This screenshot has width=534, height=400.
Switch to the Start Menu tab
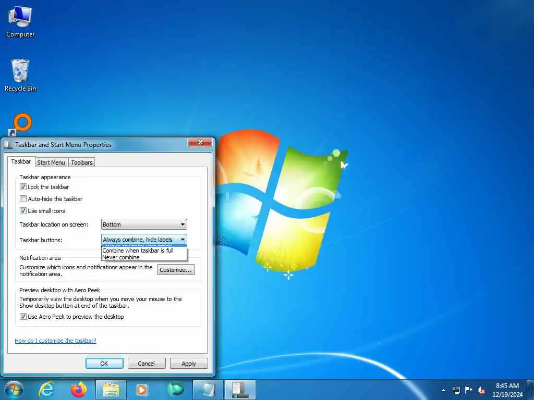point(51,162)
